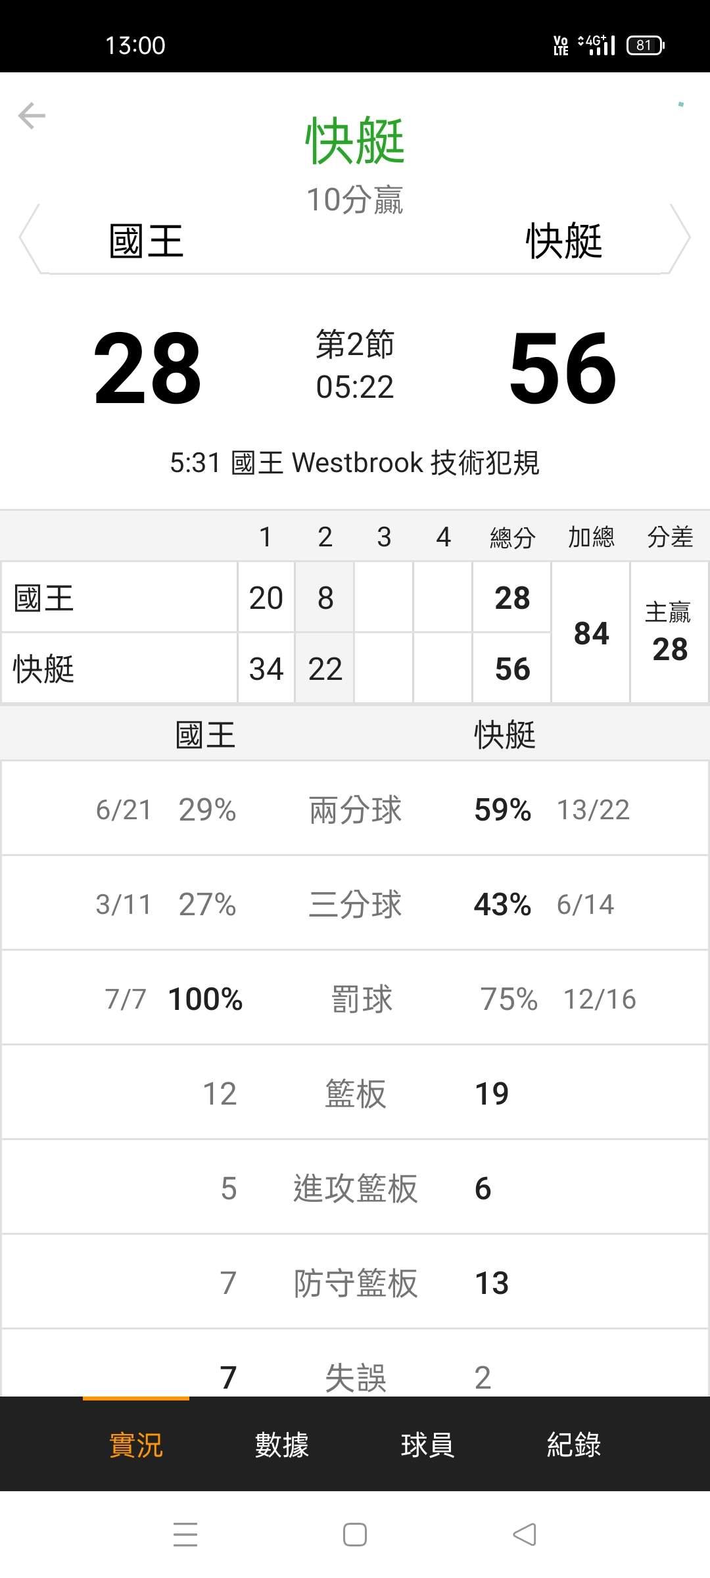Tap the green 快艇 title heading

(355, 141)
